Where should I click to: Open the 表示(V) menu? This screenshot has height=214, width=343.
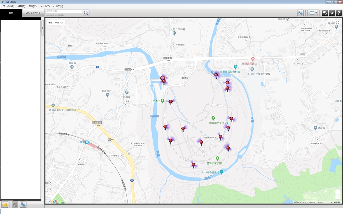point(32,6)
